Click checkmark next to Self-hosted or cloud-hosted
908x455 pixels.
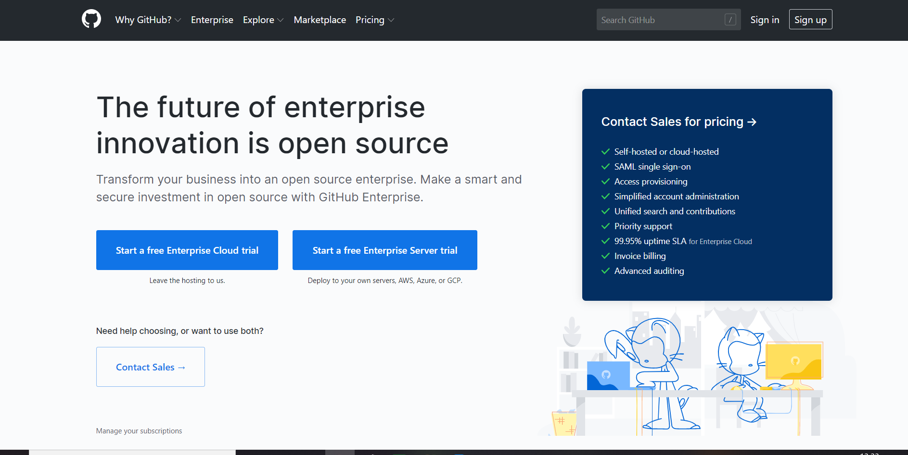pos(606,152)
